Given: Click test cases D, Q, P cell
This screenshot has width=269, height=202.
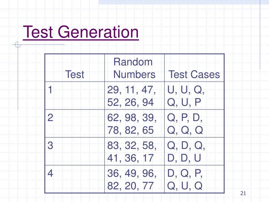Looking at the screenshot, I should (194, 179).
